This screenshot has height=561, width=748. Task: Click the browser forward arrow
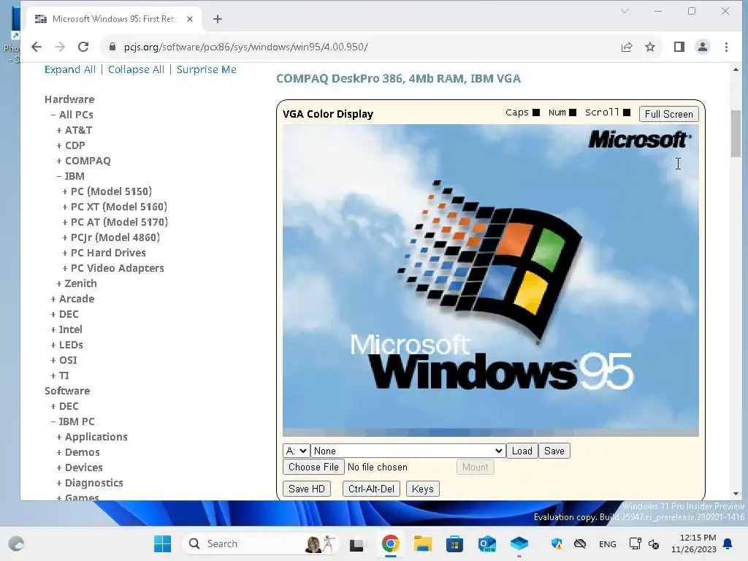pyautogui.click(x=60, y=47)
